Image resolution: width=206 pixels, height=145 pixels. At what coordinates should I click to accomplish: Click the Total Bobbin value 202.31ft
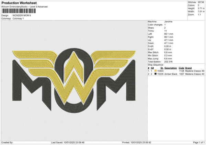[168, 62]
